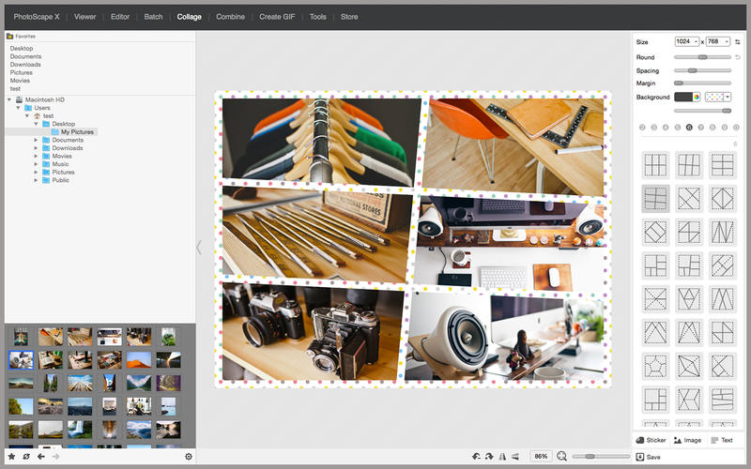Click the Sticker button
The image size is (751, 469).
651,440
